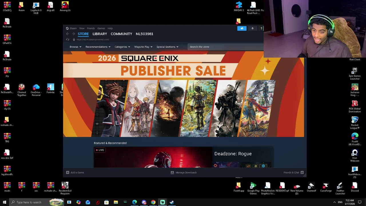Click the Add a Game link
Image resolution: width=366 pixels, height=206 pixels.
(77, 173)
